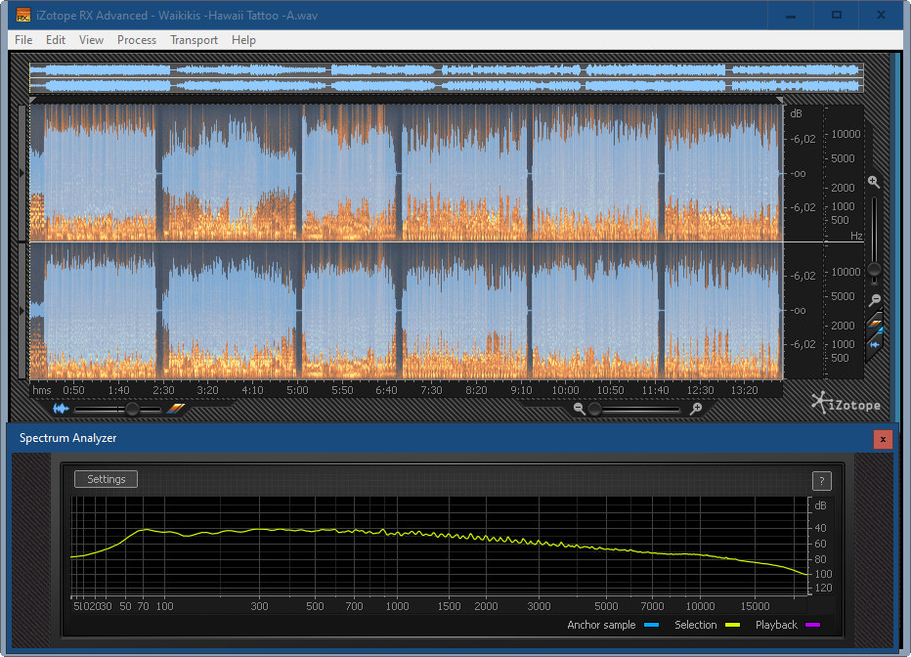Toggle the waveform view on the right panel
Screen dimensions: 911x657
coord(875,345)
